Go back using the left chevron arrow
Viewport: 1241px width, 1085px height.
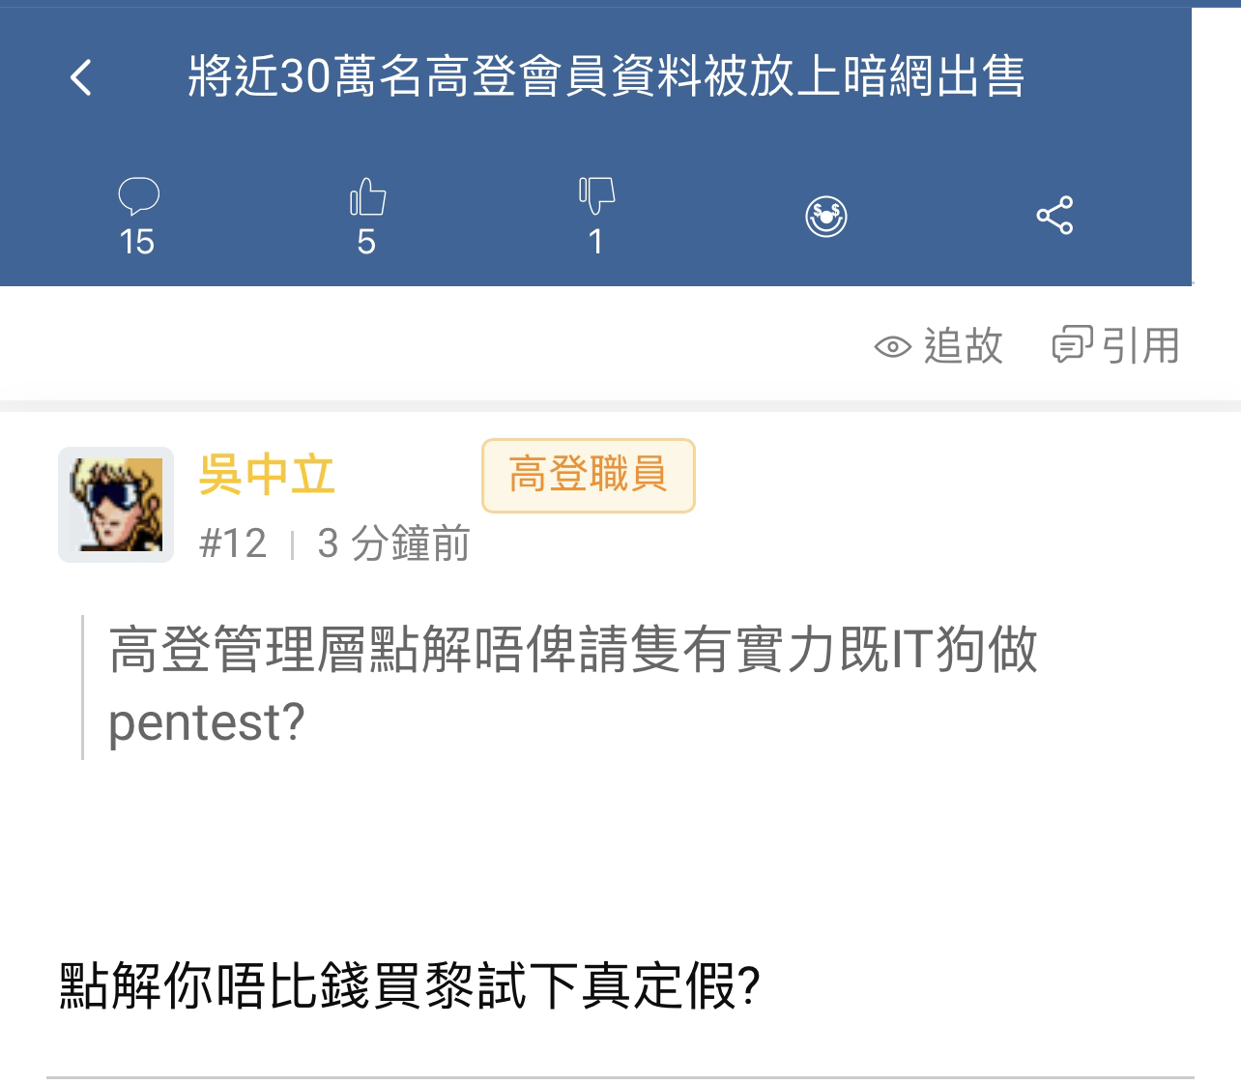point(82,77)
